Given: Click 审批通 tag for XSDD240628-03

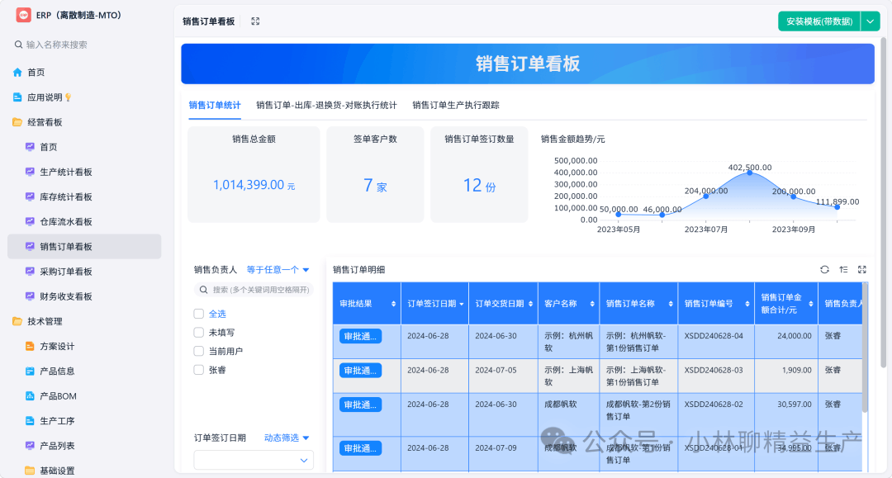Looking at the screenshot, I should point(361,371).
